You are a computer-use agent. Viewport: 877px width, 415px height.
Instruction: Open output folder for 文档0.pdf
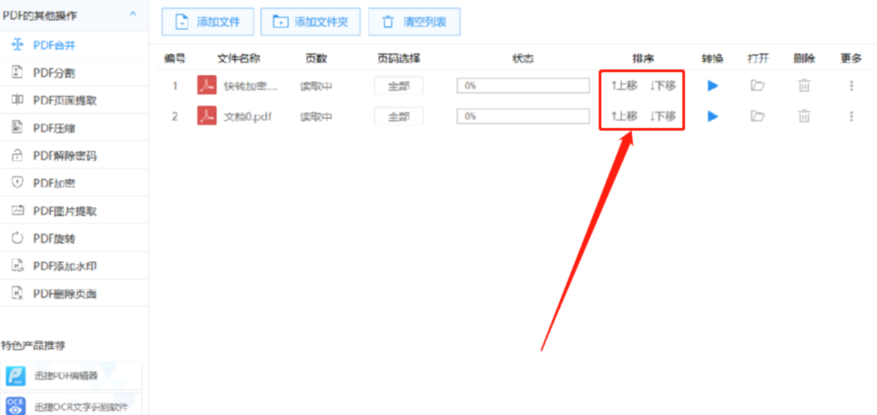[758, 116]
